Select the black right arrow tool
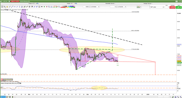The image size is (182, 98). coord(42,7)
